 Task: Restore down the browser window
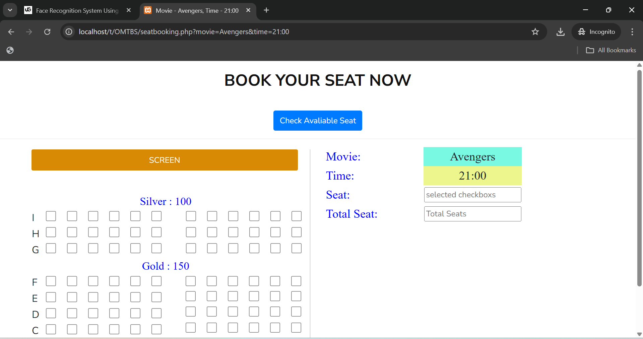coord(608,10)
